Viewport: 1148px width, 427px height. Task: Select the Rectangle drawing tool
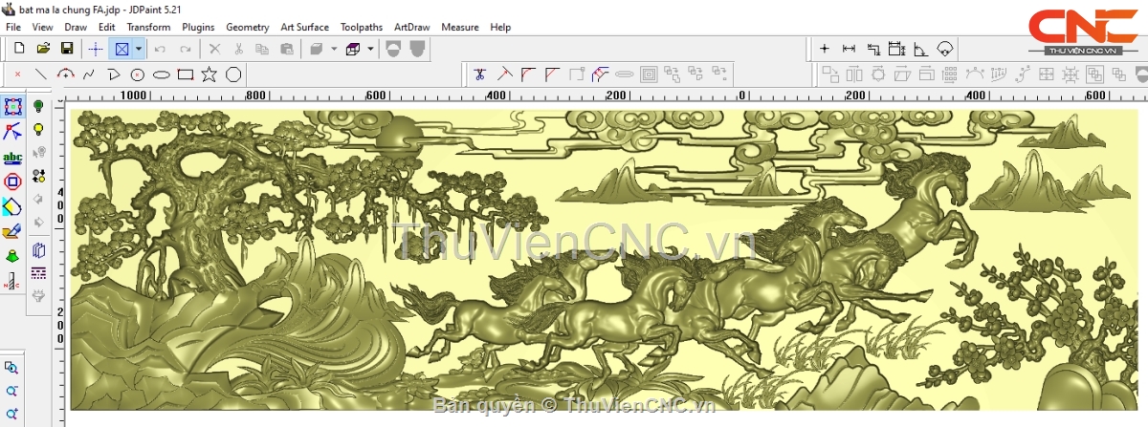pos(186,74)
